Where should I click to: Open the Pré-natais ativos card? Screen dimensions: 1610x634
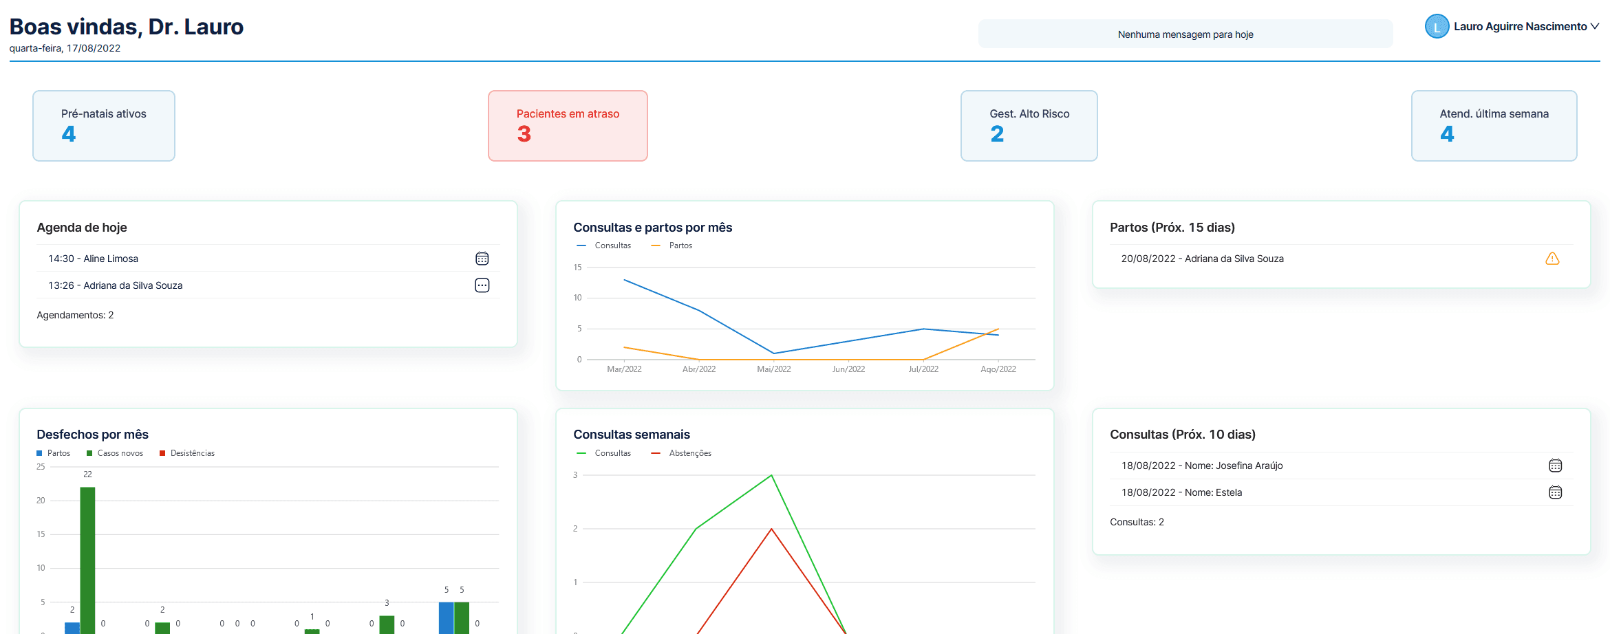[104, 126]
